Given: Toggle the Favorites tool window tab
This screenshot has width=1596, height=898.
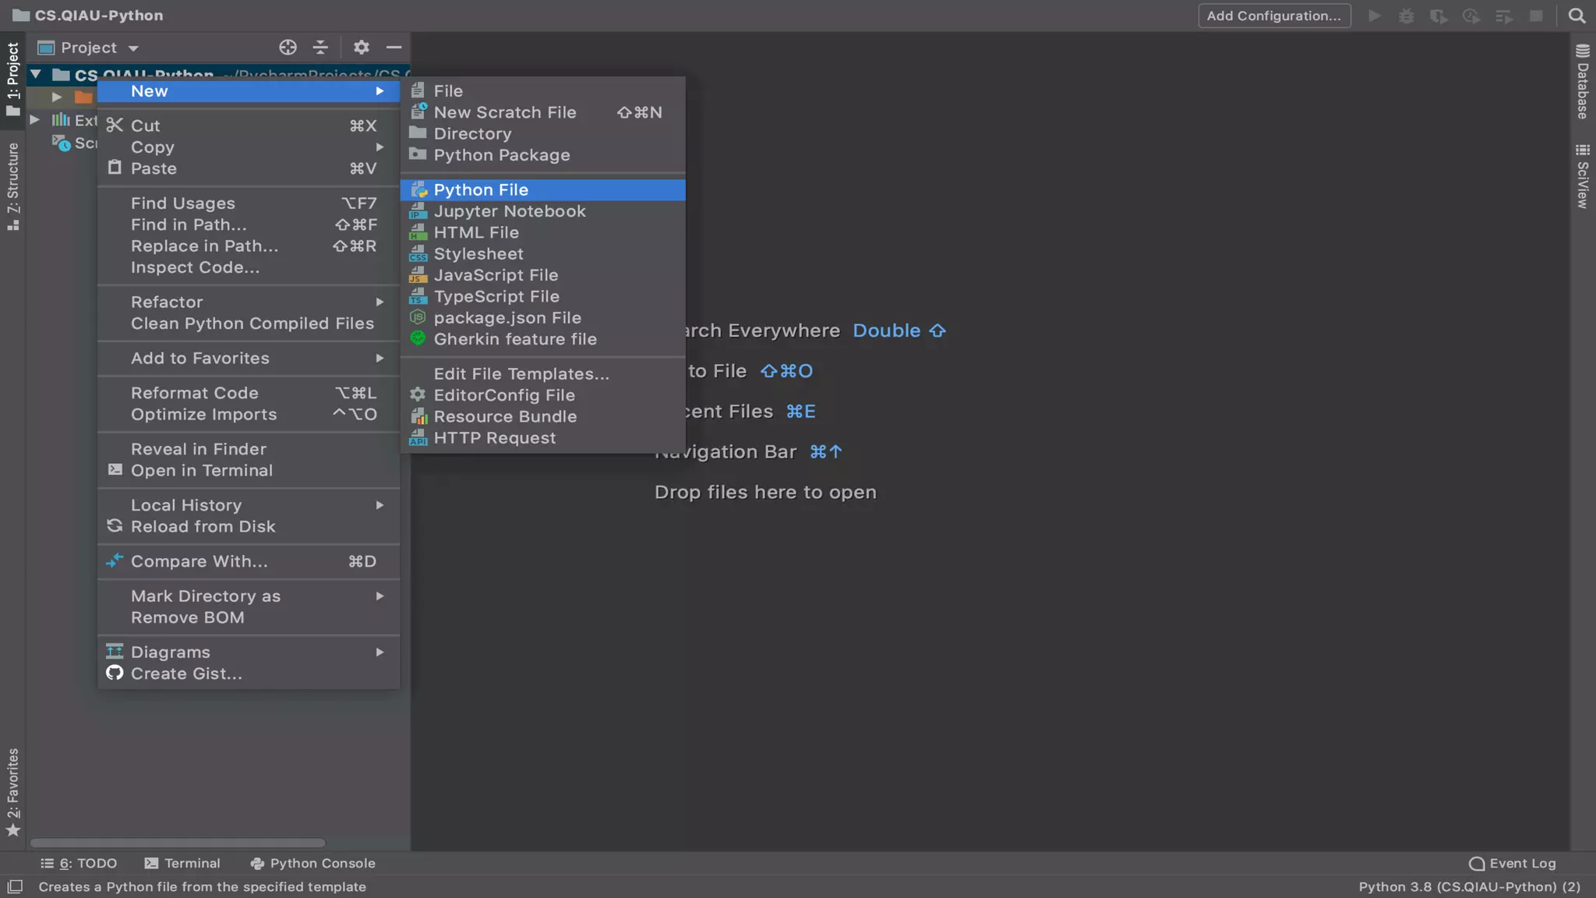Looking at the screenshot, I should point(12,791).
